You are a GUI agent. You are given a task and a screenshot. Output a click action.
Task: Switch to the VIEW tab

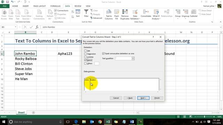[x=88, y=6]
